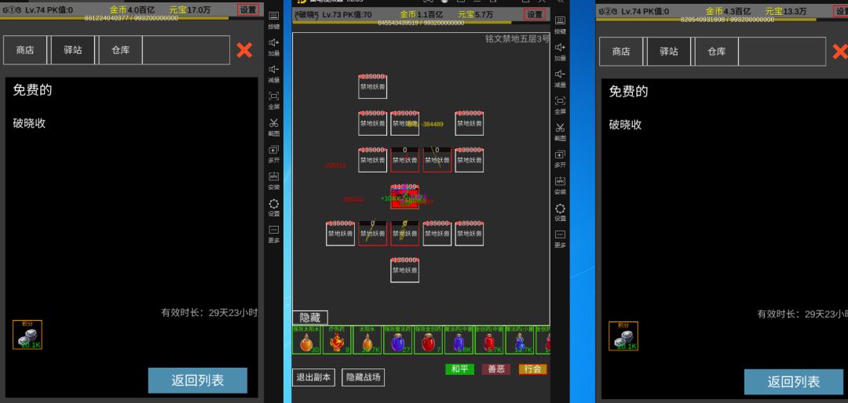Click 截图 scissors icon in second emulator sidebar

tap(561, 128)
